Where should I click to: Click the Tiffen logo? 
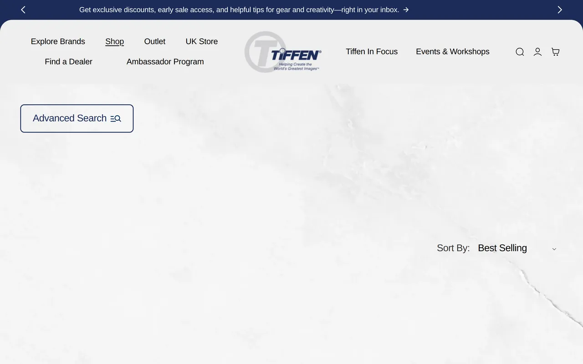tap(283, 52)
